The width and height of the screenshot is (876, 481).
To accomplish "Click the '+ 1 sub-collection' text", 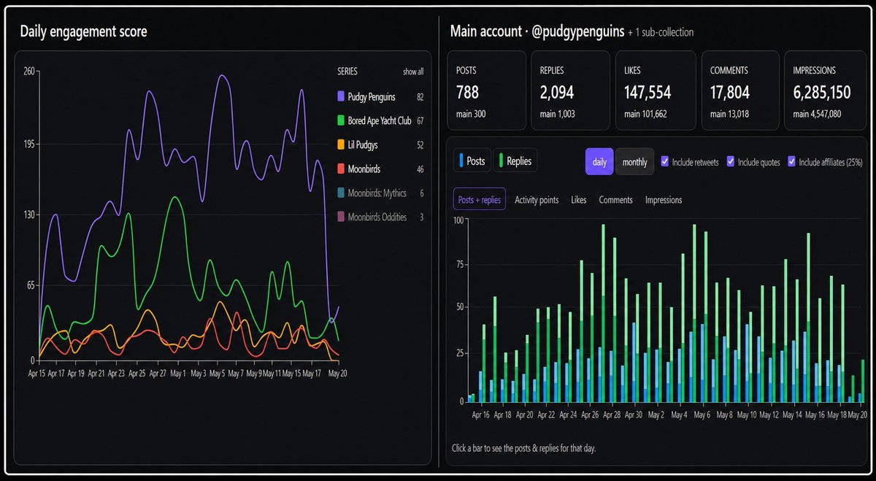I will (661, 32).
